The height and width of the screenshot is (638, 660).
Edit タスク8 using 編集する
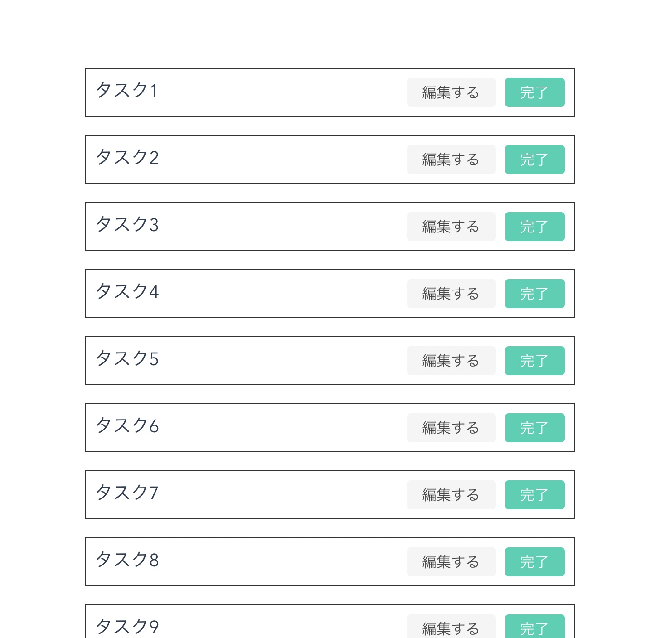click(x=451, y=562)
